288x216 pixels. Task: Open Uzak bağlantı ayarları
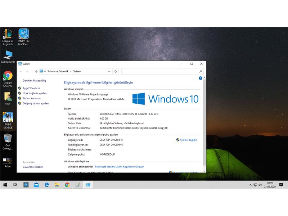point(35,93)
